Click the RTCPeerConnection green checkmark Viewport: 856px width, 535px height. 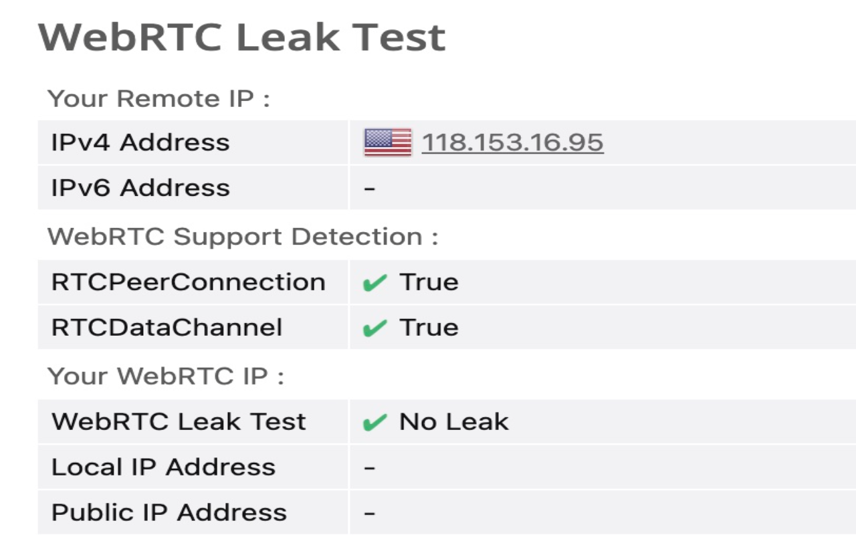[x=374, y=284]
